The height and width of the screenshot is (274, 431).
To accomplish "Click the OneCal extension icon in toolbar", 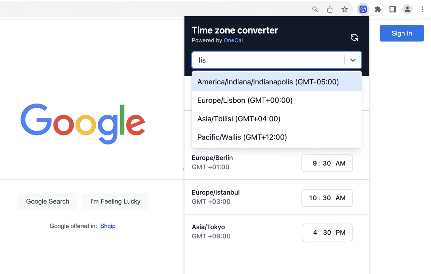I will point(363,9).
